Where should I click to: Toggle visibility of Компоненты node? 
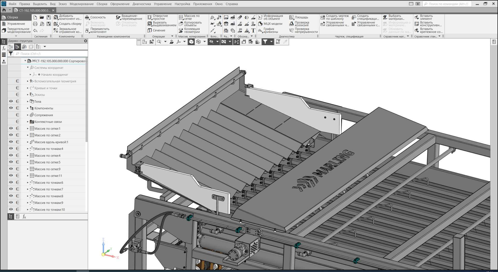[x=11, y=108]
